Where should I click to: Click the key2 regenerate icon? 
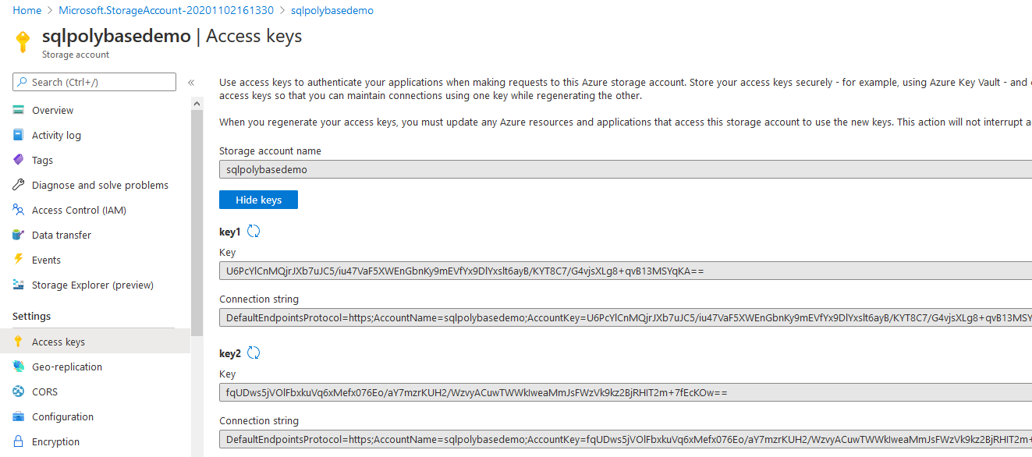point(254,352)
